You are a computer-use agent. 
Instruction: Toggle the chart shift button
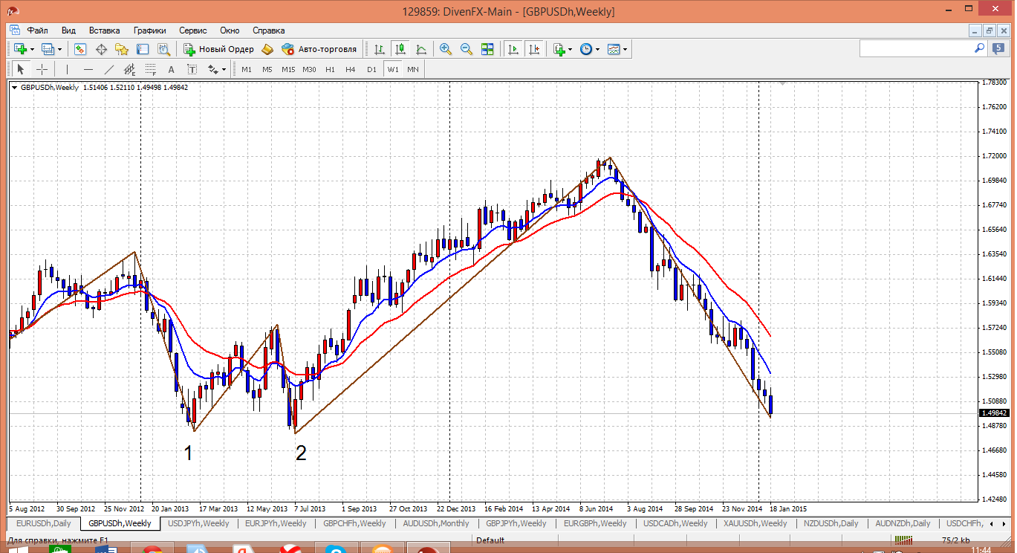point(533,49)
